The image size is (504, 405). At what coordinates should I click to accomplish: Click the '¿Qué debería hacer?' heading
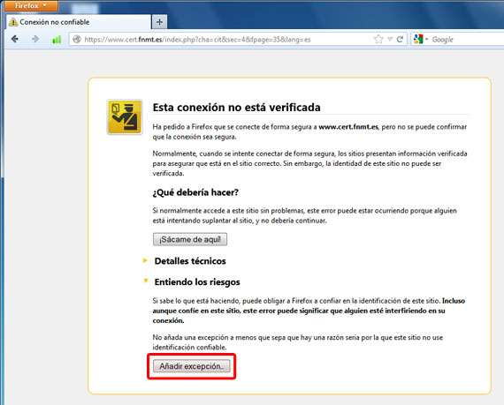click(195, 192)
